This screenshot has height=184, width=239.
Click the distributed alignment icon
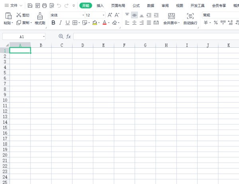pyautogui.click(x=156, y=23)
